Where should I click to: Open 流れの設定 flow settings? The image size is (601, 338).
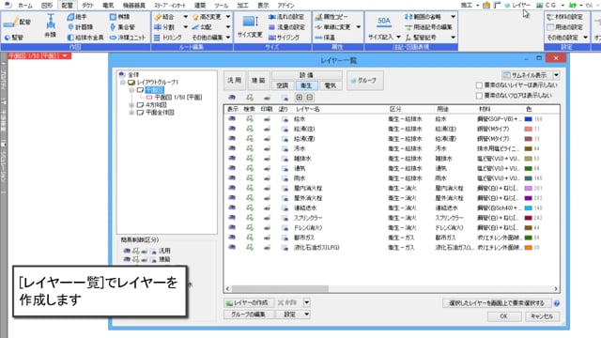point(286,17)
